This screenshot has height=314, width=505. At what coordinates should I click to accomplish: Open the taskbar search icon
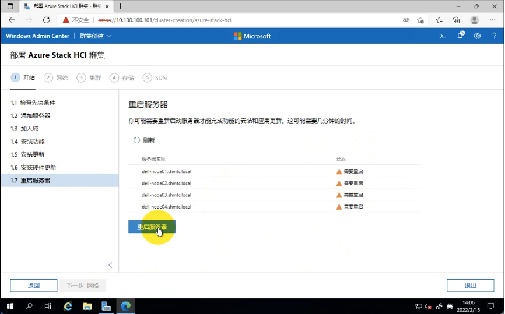pyautogui.click(x=29, y=306)
